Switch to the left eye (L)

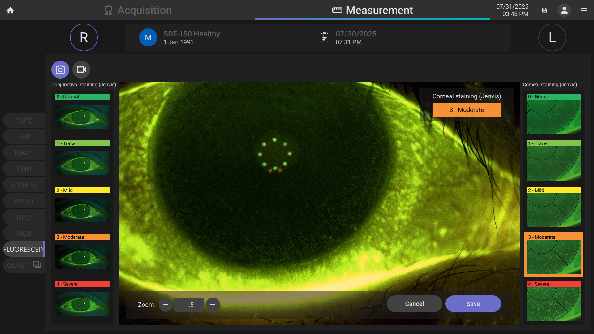(x=552, y=37)
